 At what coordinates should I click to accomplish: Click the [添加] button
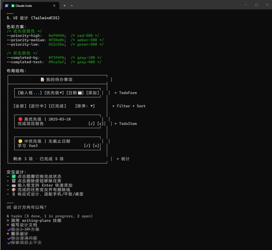tap(93, 93)
